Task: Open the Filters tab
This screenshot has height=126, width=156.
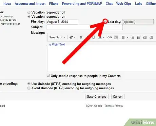Action: coord(54,4)
